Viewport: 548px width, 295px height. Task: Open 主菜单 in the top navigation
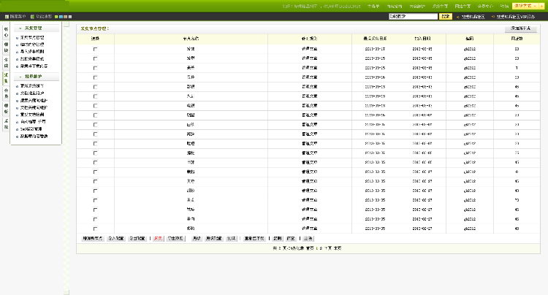373,7
